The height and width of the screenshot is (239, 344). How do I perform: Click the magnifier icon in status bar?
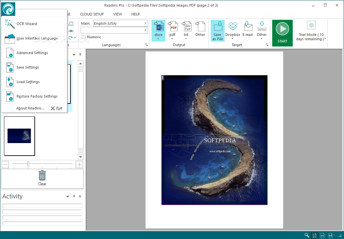point(307,235)
